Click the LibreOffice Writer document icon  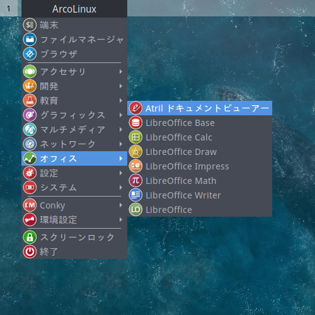tap(135, 195)
